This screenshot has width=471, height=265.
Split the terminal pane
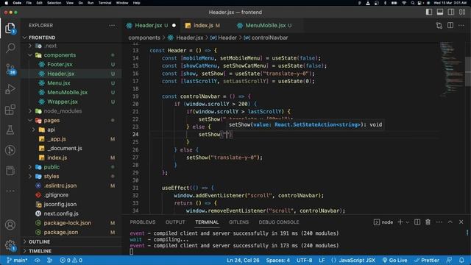(x=417, y=222)
